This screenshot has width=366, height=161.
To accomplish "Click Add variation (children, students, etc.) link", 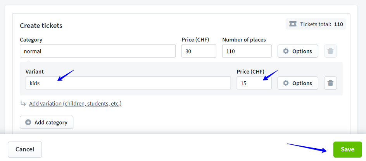I will [75, 104].
